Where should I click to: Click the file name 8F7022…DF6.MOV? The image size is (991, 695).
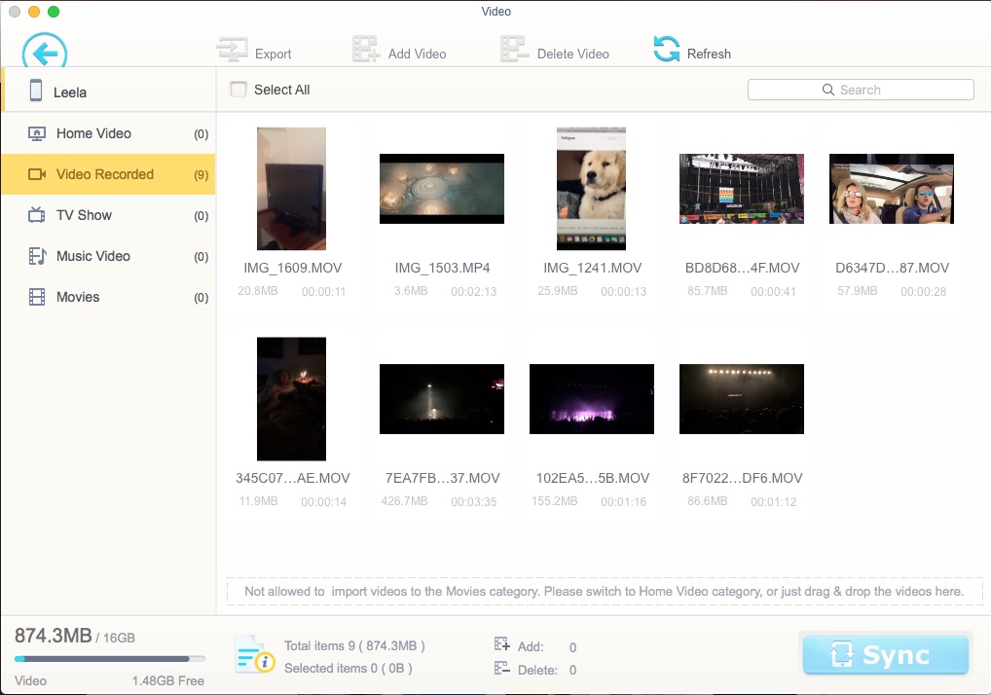pos(743,478)
